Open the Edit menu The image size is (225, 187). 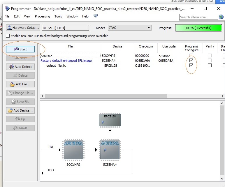[17, 16]
